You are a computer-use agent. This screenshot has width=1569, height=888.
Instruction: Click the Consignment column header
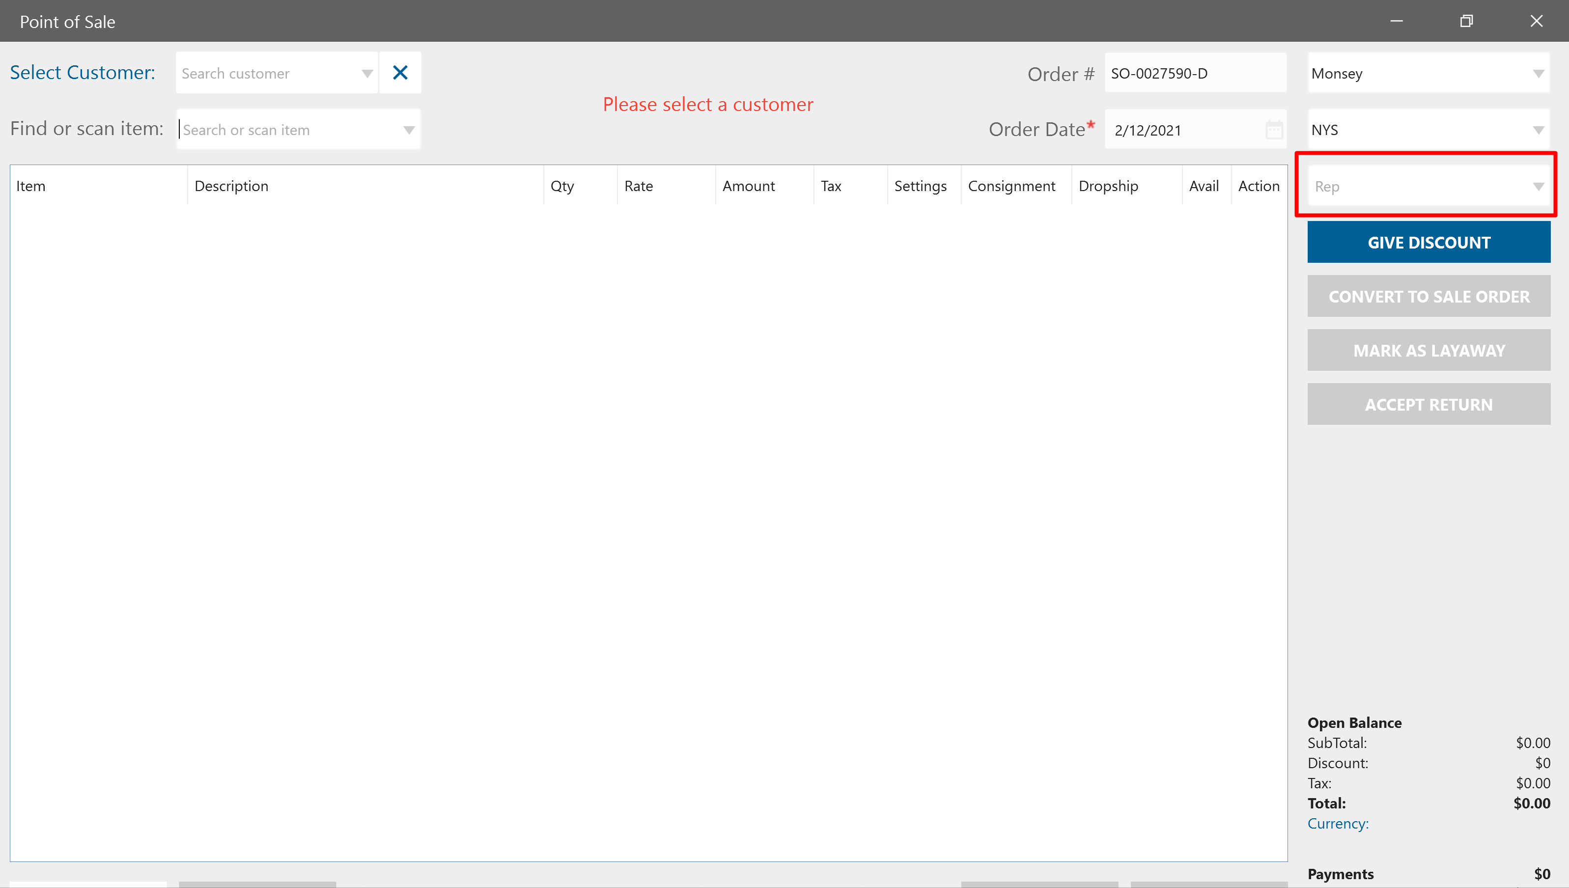(1011, 186)
